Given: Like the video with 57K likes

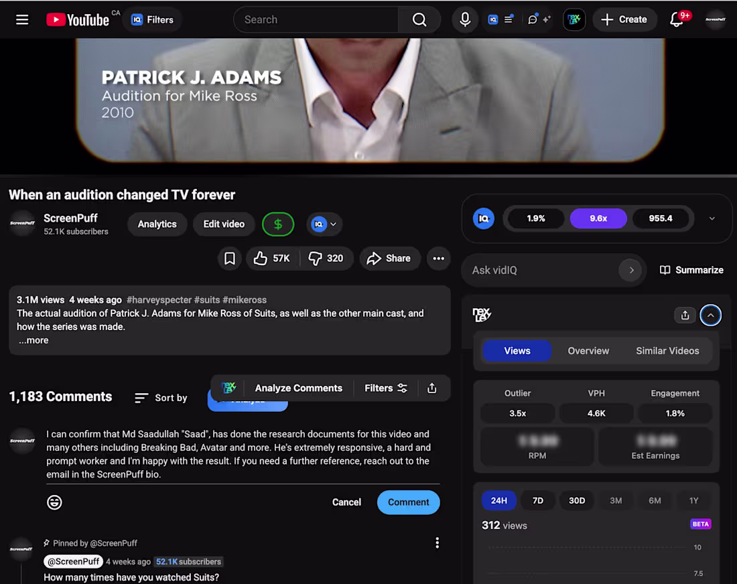Looking at the screenshot, I should (x=272, y=259).
